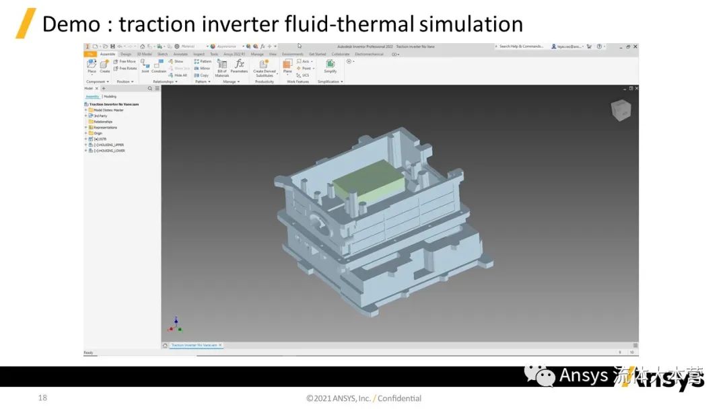Image resolution: width=727 pixels, height=409 pixels.
Task: Open the Parameters fx dialog
Action: pyautogui.click(x=239, y=66)
